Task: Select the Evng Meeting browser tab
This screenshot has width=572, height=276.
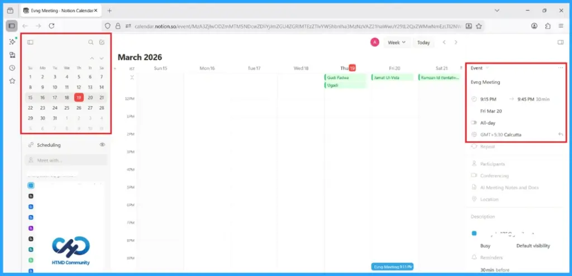Action: (61, 11)
